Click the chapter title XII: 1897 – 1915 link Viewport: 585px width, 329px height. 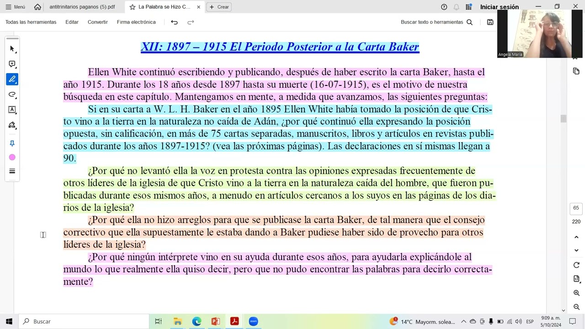(280, 47)
